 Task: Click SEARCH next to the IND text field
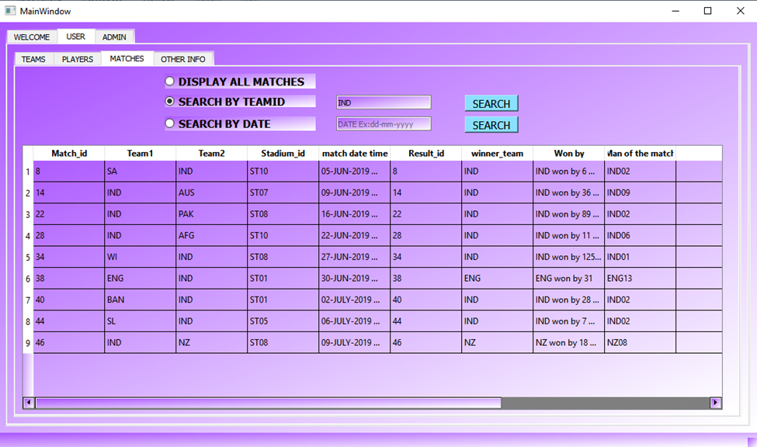491,102
